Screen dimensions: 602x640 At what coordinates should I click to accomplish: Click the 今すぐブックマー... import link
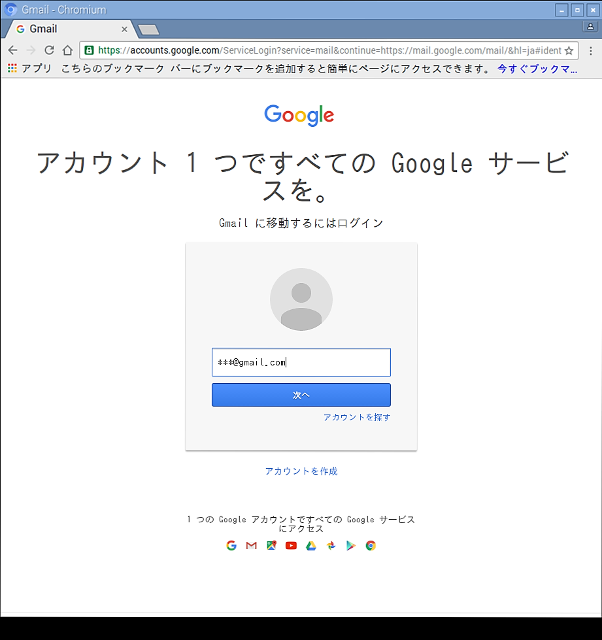click(x=537, y=69)
